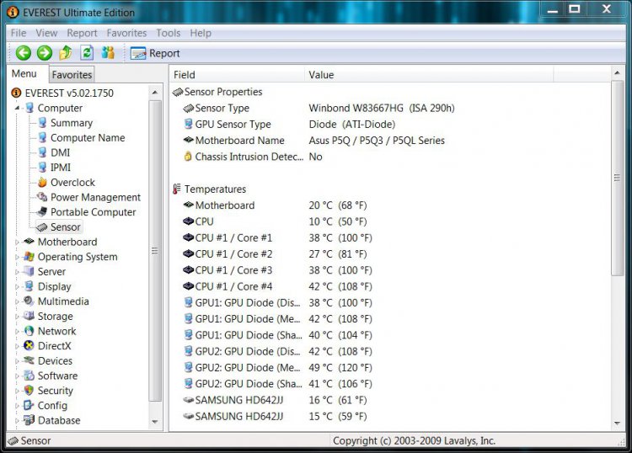Open the DMI page
This screenshot has height=453, width=632.
click(60, 152)
